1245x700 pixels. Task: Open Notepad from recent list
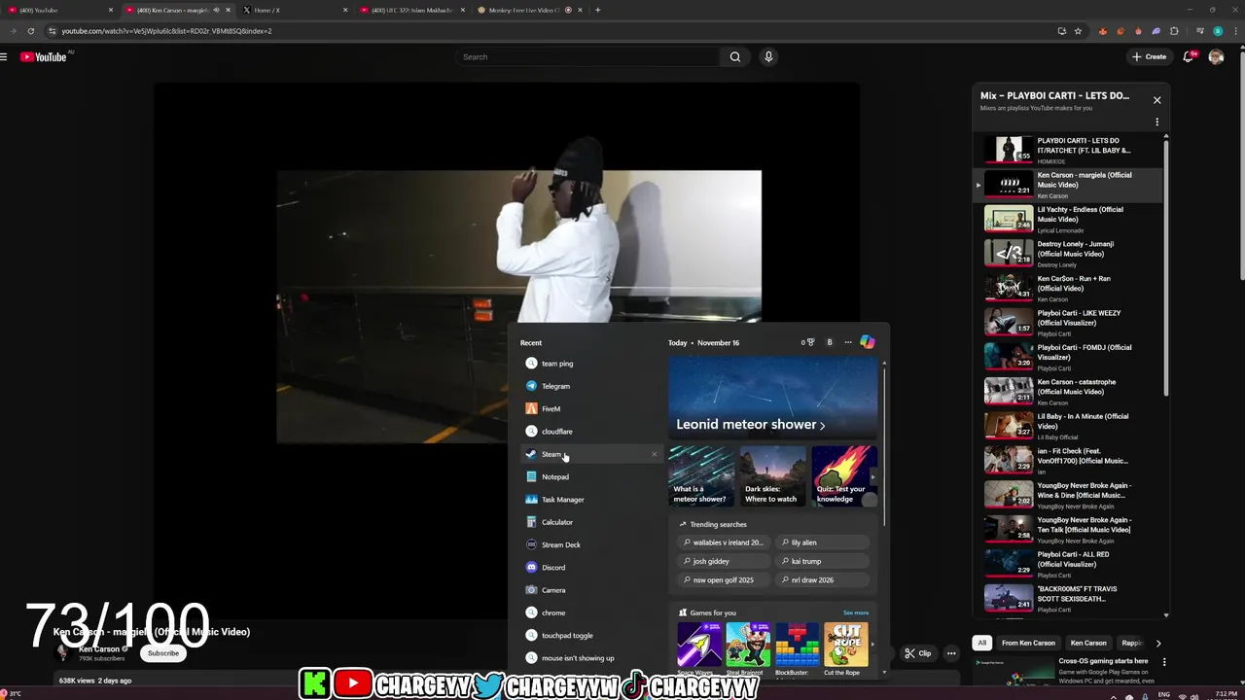click(x=589, y=476)
